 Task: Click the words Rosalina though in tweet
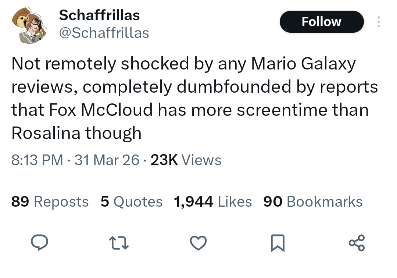point(76,133)
